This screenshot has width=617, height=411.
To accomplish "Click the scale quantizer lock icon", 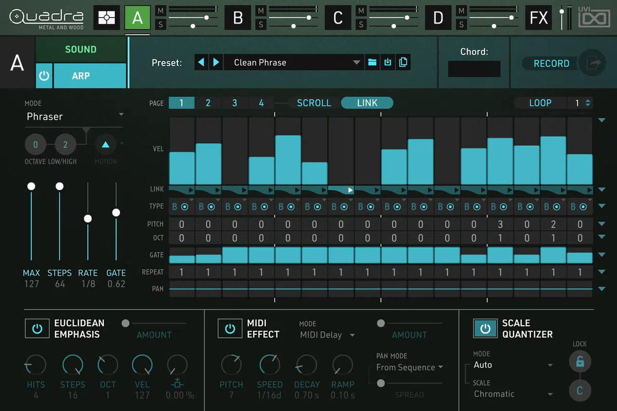I will tap(579, 362).
